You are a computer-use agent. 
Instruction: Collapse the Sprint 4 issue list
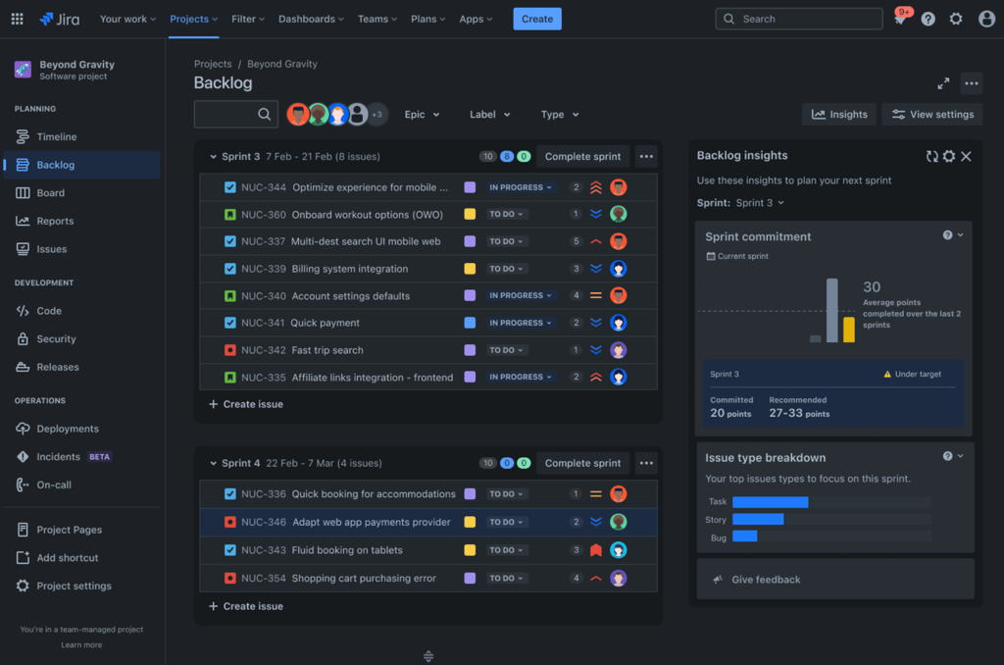pyautogui.click(x=216, y=462)
